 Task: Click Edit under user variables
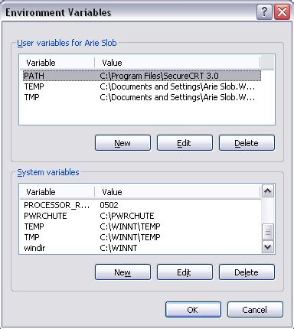(185, 143)
